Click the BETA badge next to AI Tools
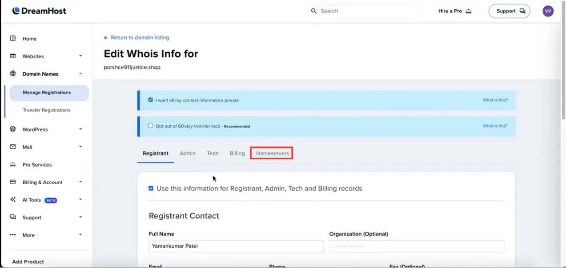 coord(51,200)
